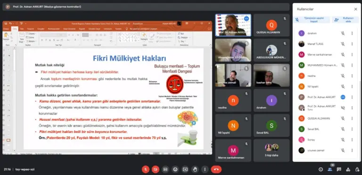
Task: Open more options for younes zeinali row
Action: click(352, 150)
